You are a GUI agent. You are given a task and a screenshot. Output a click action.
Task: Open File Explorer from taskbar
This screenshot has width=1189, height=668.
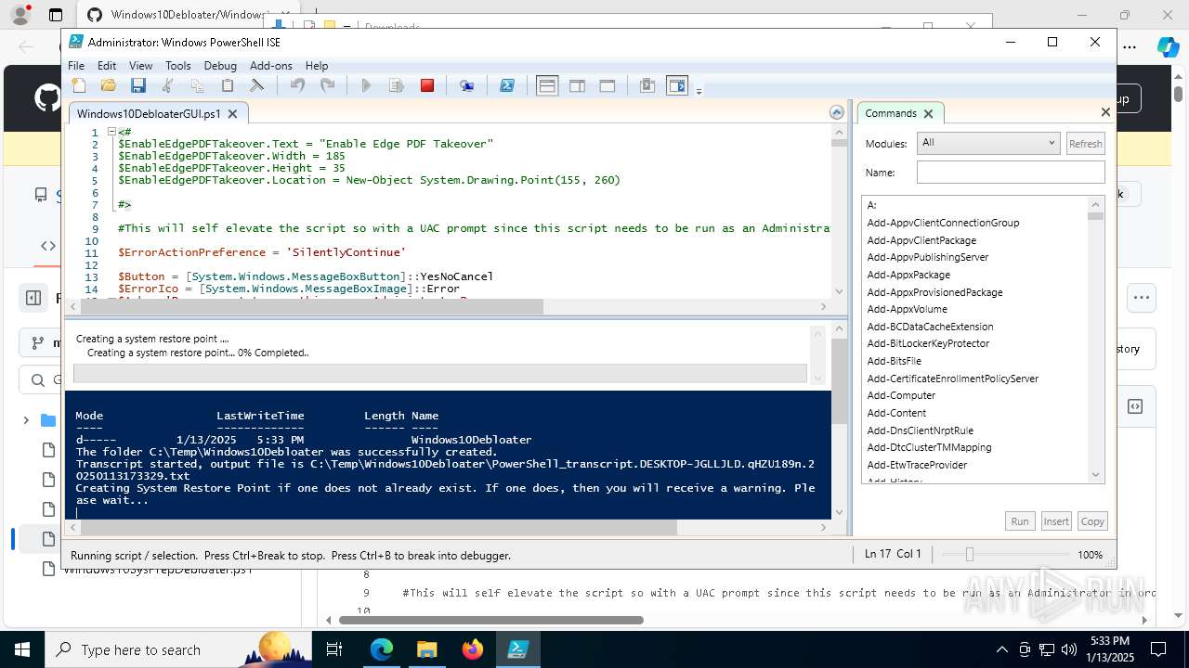426,649
